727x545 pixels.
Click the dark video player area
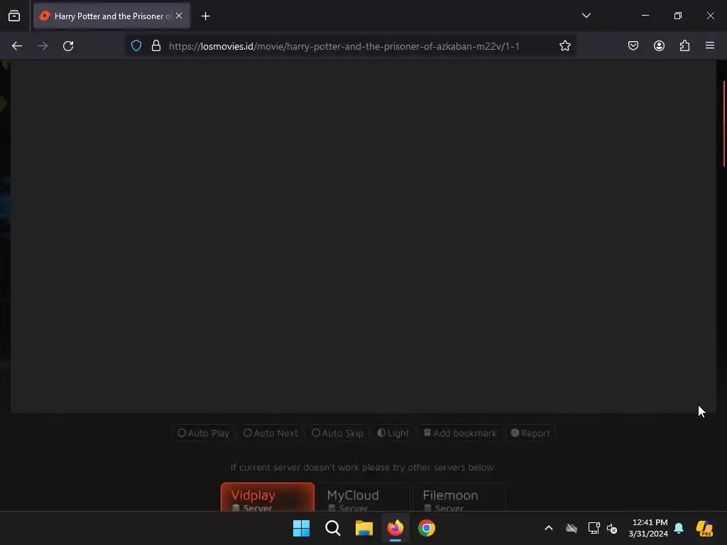[x=363, y=236]
